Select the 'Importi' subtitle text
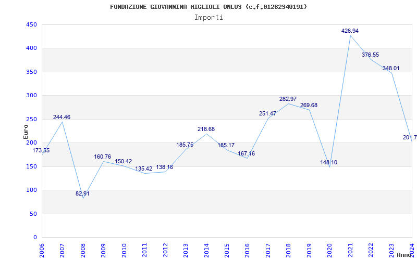Image resolution: width=417 pixels, height=260 pixels. pyautogui.click(x=208, y=18)
